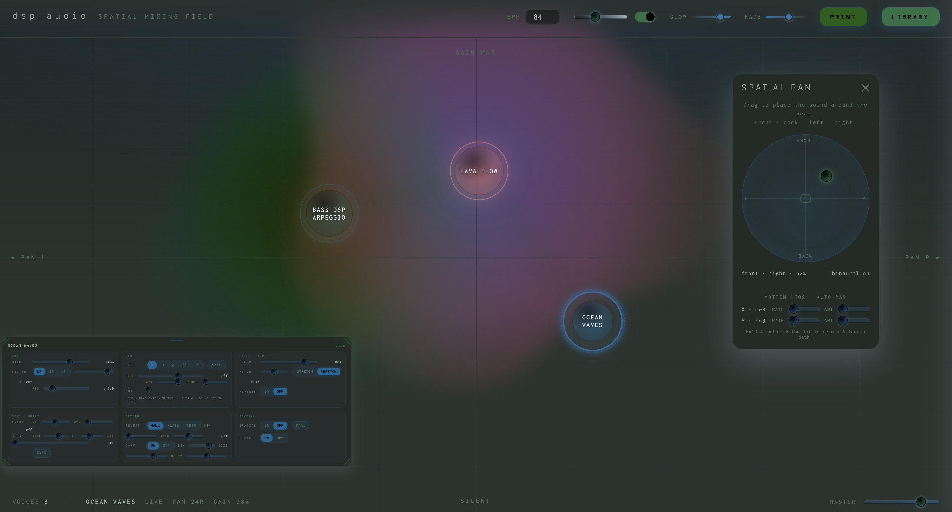Screen dimensions: 952x512
Task: Adjust the MASTER volume slider
Action: click(901, 502)
